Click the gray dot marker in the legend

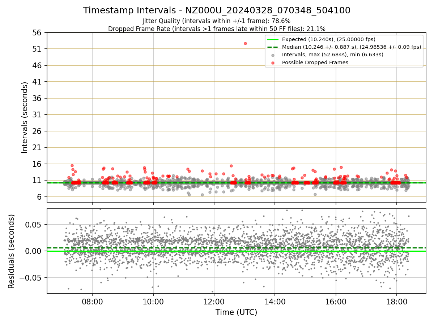pyautogui.click(x=273, y=55)
